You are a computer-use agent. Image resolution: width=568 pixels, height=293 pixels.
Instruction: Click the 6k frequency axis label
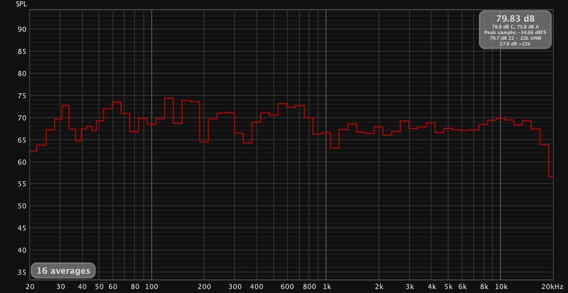[462, 287]
